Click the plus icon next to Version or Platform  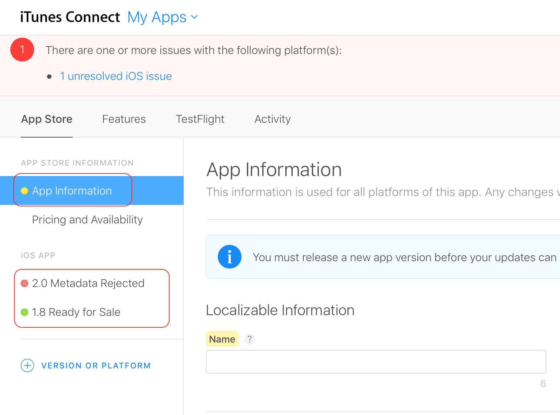tap(27, 365)
